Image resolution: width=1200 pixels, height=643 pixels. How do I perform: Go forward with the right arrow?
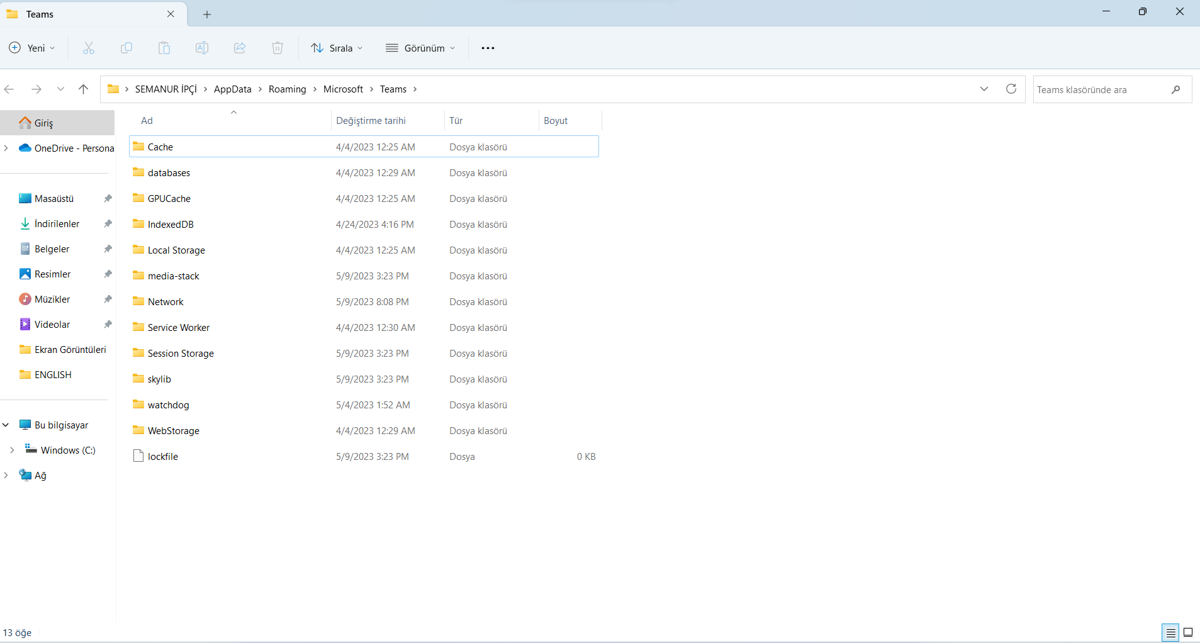coord(36,89)
